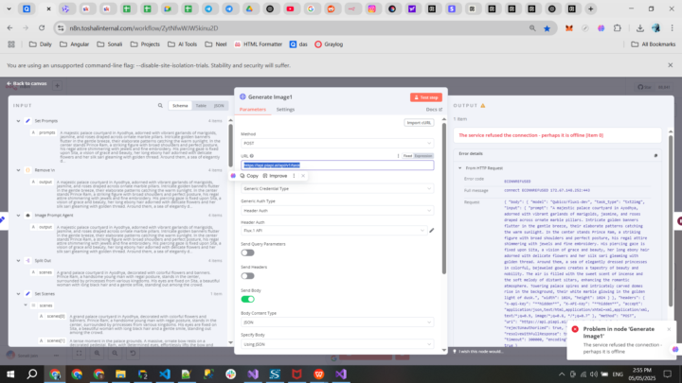Expand the Generic Auth Type dropdown
The image size is (682, 383).
(337, 209)
